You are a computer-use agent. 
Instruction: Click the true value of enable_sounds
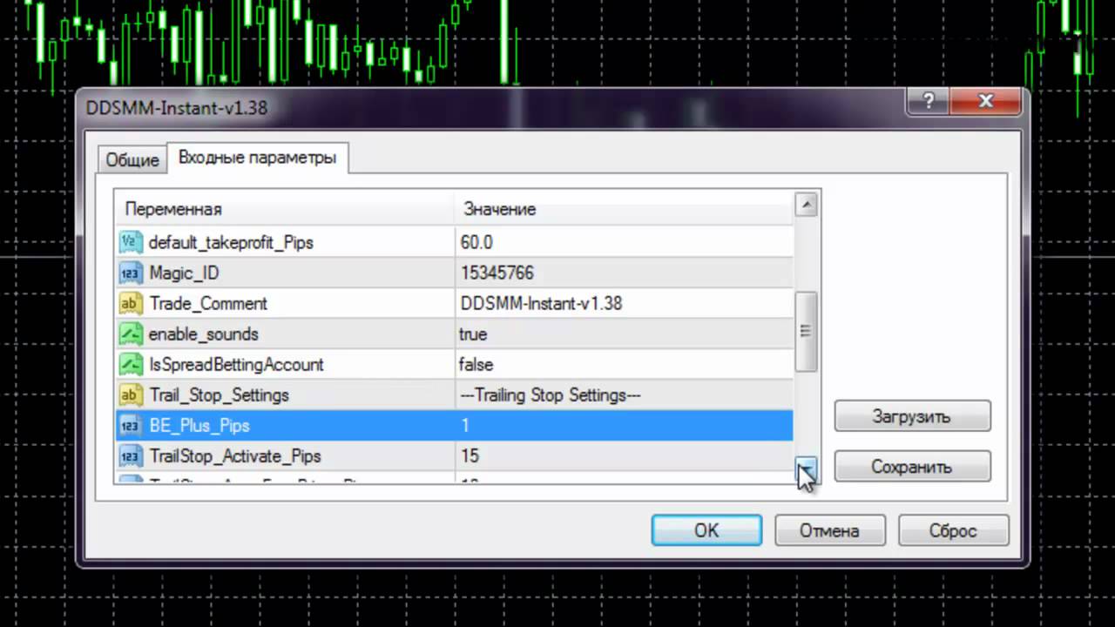[x=473, y=334]
